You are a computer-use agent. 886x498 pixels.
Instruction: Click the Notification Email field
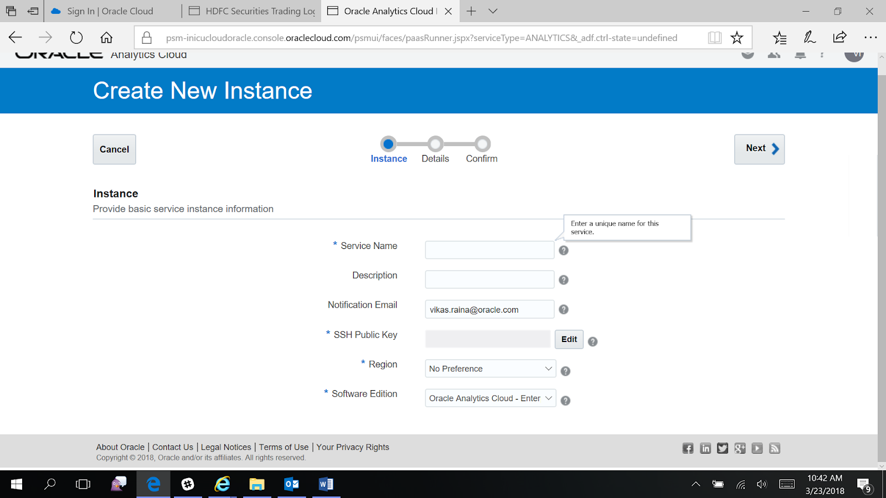pyautogui.click(x=490, y=309)
